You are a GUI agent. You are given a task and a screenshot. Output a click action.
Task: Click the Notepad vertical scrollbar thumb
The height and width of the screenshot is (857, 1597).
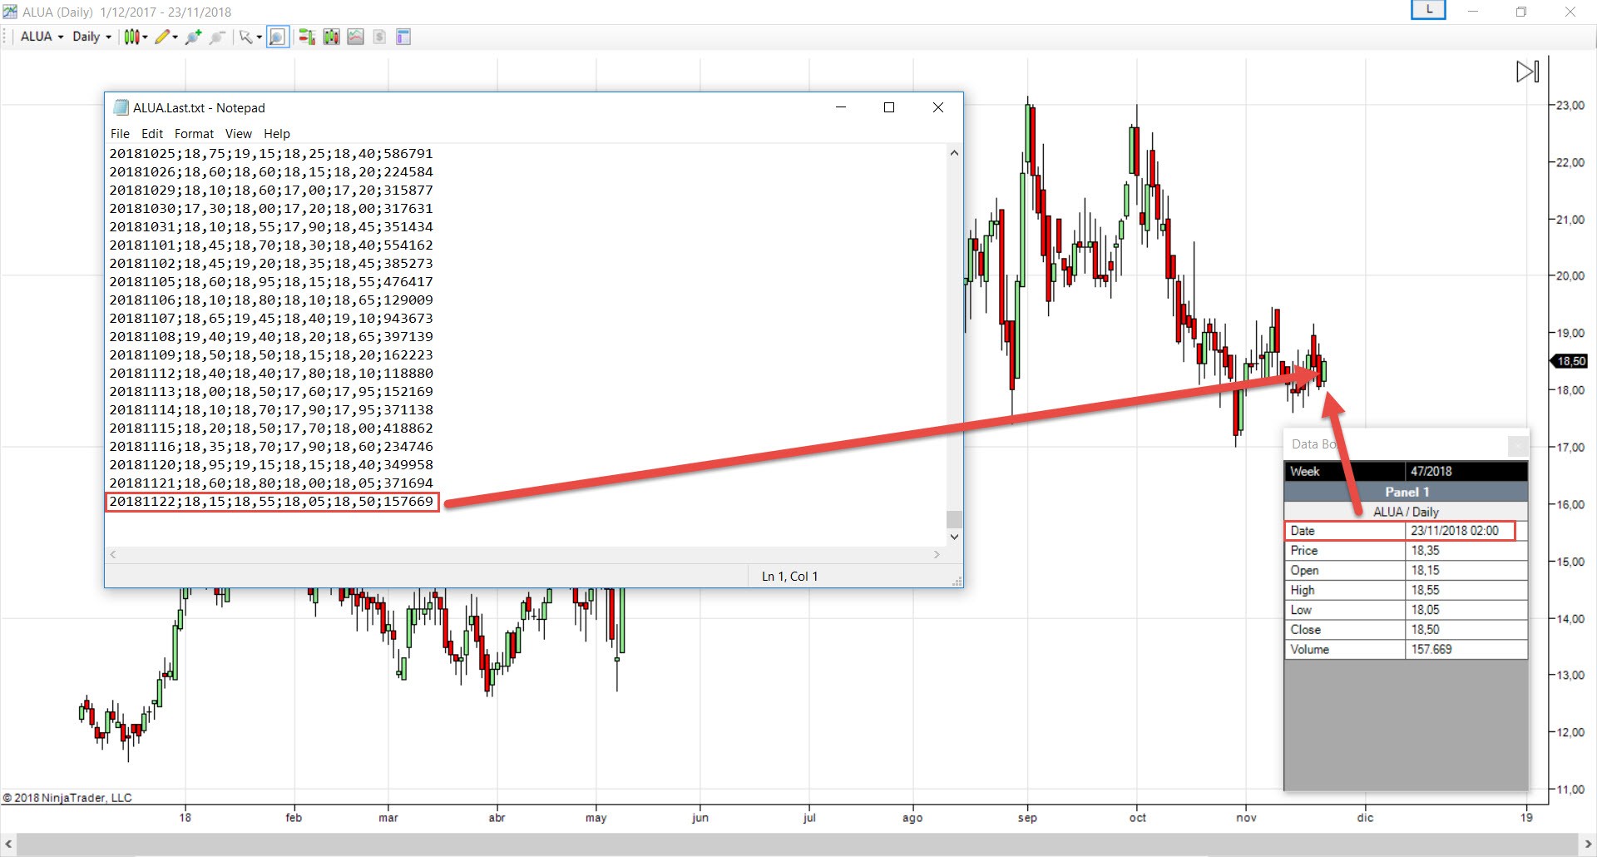point(954,518)
